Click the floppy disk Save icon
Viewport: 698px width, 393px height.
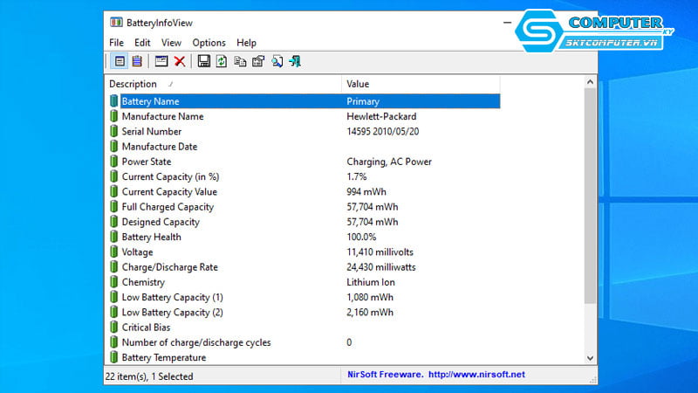203,61
